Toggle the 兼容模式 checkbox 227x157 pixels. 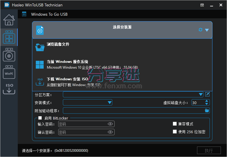(x=175, y=124)
